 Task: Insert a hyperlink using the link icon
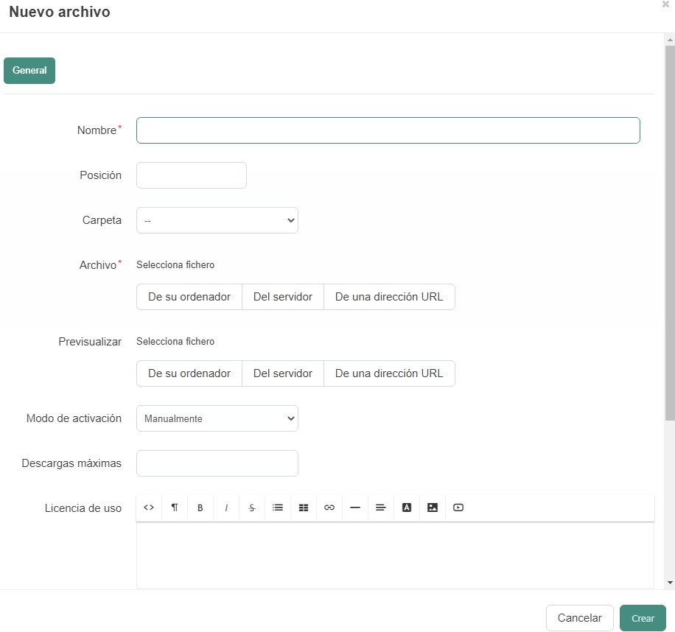pos(329,508)
